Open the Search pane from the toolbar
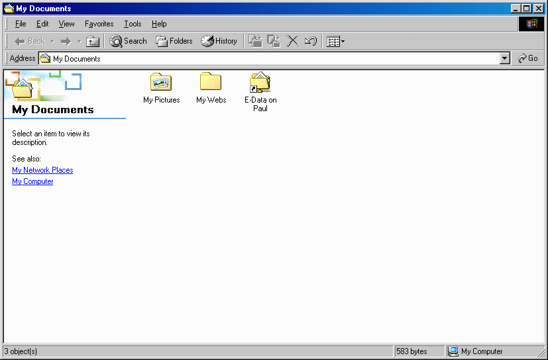Viewport: 548px width, 360px height. pos(128,41)
